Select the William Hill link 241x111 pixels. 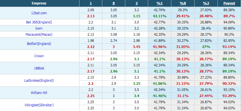coord(39,93)
